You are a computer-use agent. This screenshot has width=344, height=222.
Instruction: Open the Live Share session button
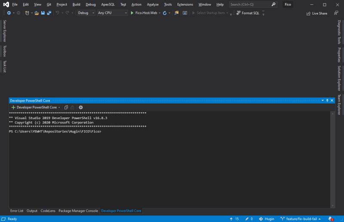317,14
